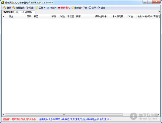Screen dimensions: 162x123
Task: Click the 登录 toolbar label
Action: (x=9, y=8)
